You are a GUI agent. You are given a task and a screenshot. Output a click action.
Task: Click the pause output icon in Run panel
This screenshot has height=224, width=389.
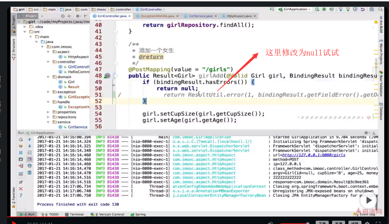coord(21,153)
